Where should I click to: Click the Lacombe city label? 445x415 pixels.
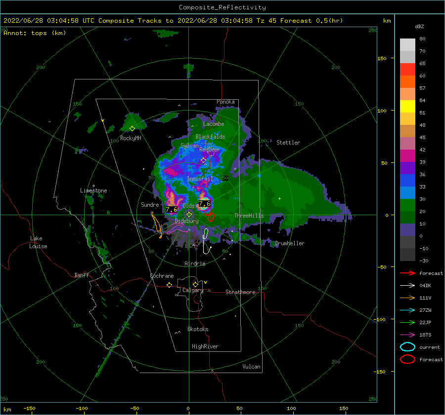(214, 124)
